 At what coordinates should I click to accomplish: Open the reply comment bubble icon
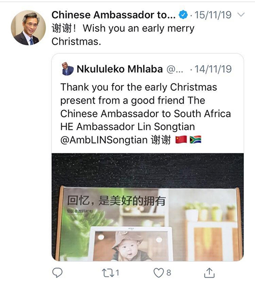[x=57, y=272]
